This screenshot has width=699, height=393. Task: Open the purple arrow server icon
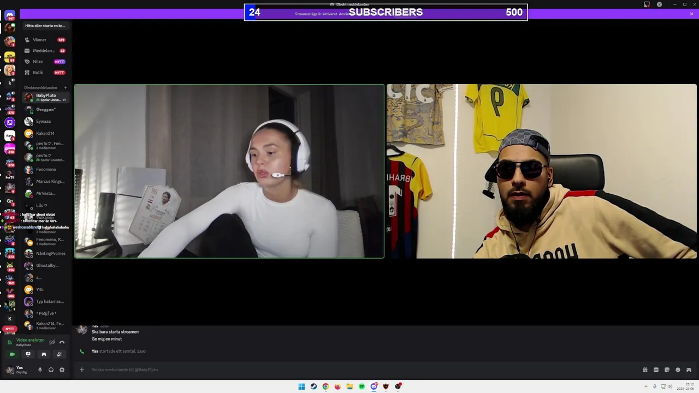click(x=10, y=122)
